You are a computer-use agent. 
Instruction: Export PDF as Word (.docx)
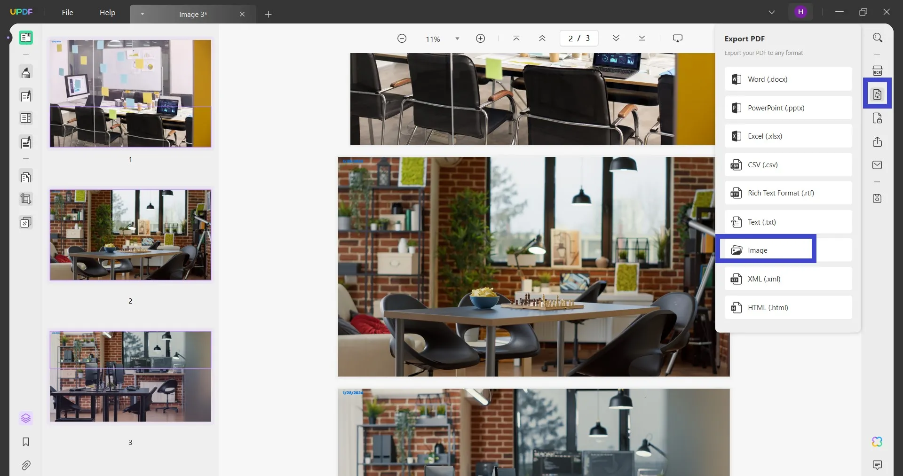click(x=788, y=79)
